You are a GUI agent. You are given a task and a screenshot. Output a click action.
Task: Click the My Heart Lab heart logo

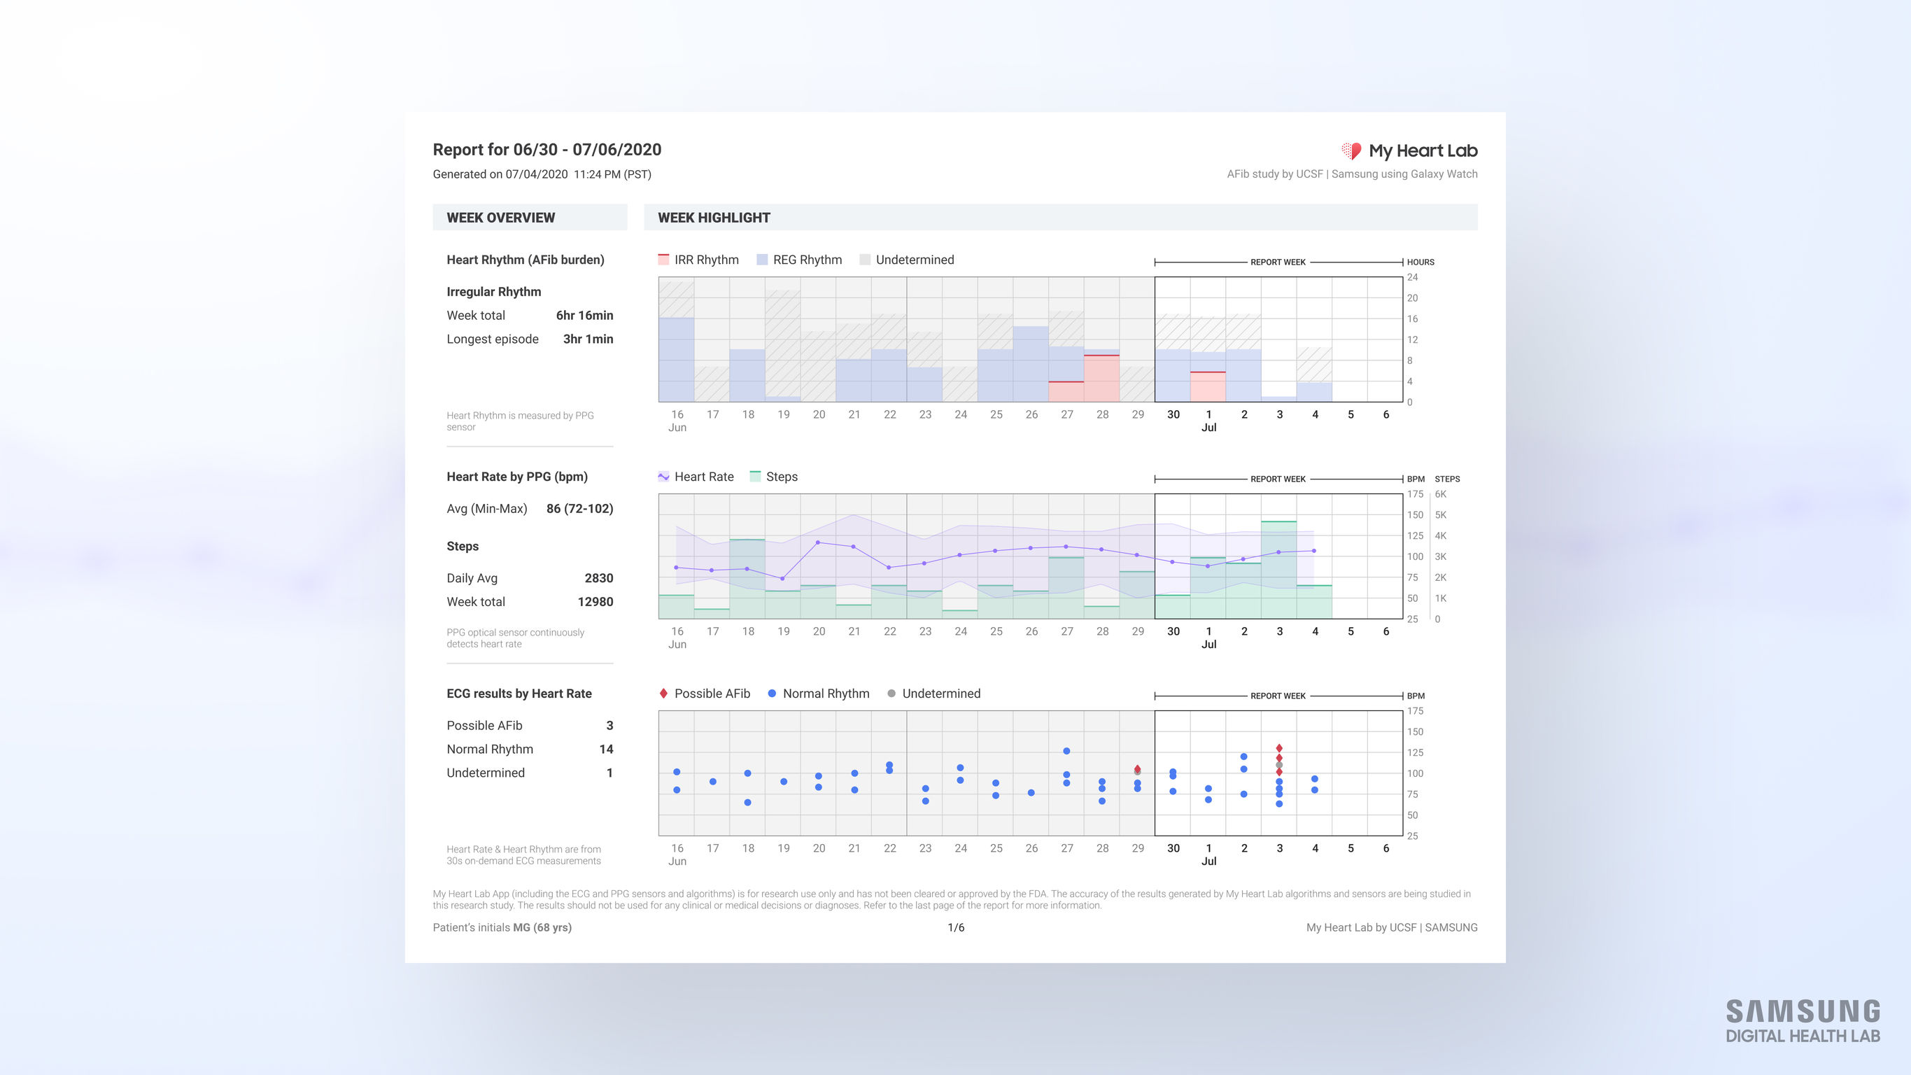point(1351,150)
